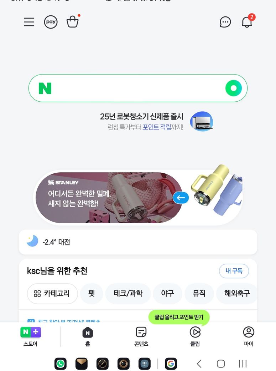Open the chat messages icon
Image resolution: width=276 pixels, height=371 pixels.
click(x=225, y=22)
